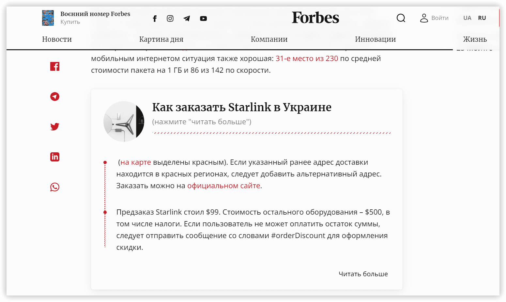Share the article via the Twitter sidebar icon
This screenshot has width=506, height=302.
[x=55, y=127]
